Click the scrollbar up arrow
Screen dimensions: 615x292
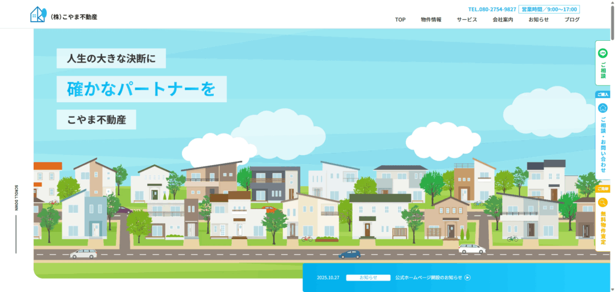(x=611, y=3)
